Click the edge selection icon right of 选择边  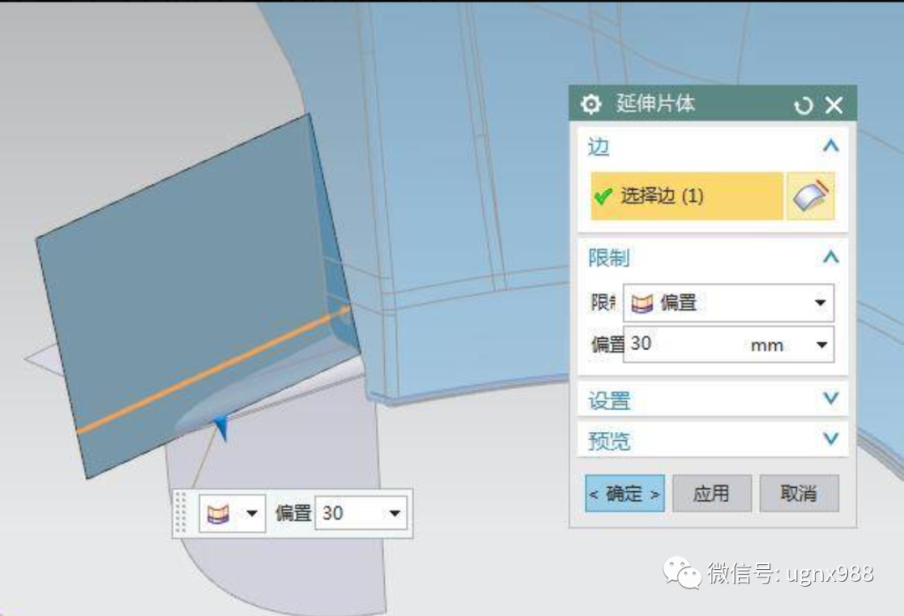click(x=810, y=195)
